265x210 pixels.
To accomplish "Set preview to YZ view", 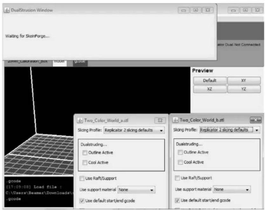I will point(244,89).
